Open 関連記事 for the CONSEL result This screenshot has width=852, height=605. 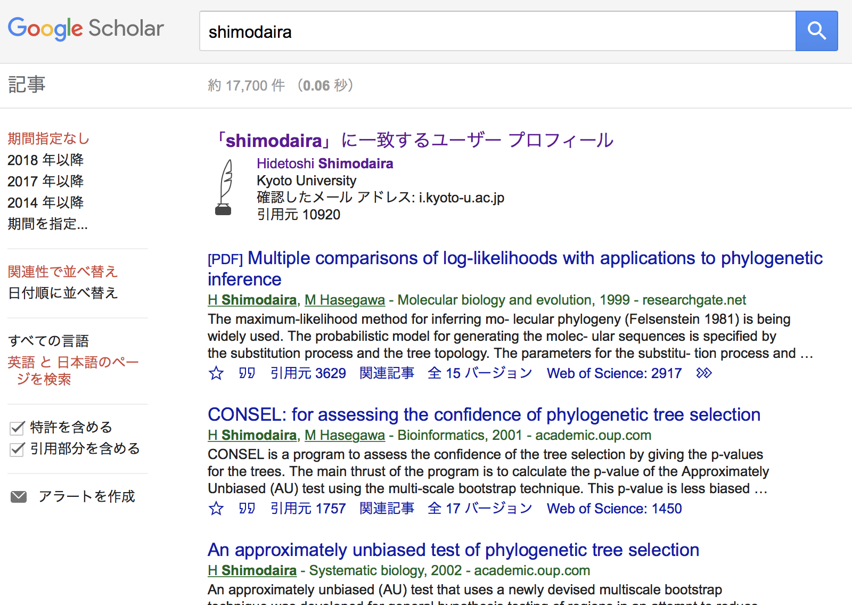click(x=387, y=509)
